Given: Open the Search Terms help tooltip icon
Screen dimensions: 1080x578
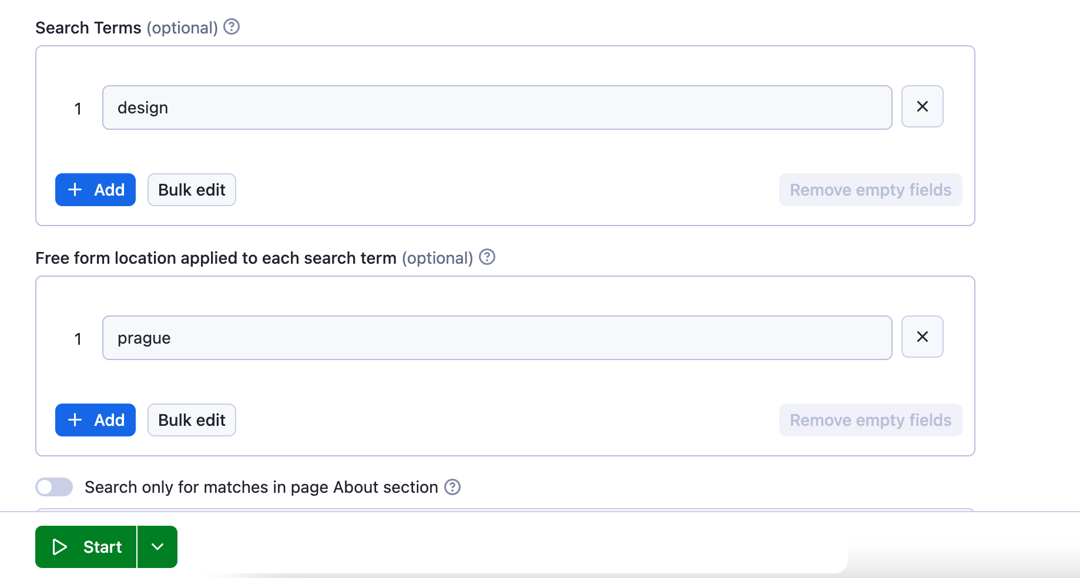Looking at the screenshot, I should tap(232, 27).
